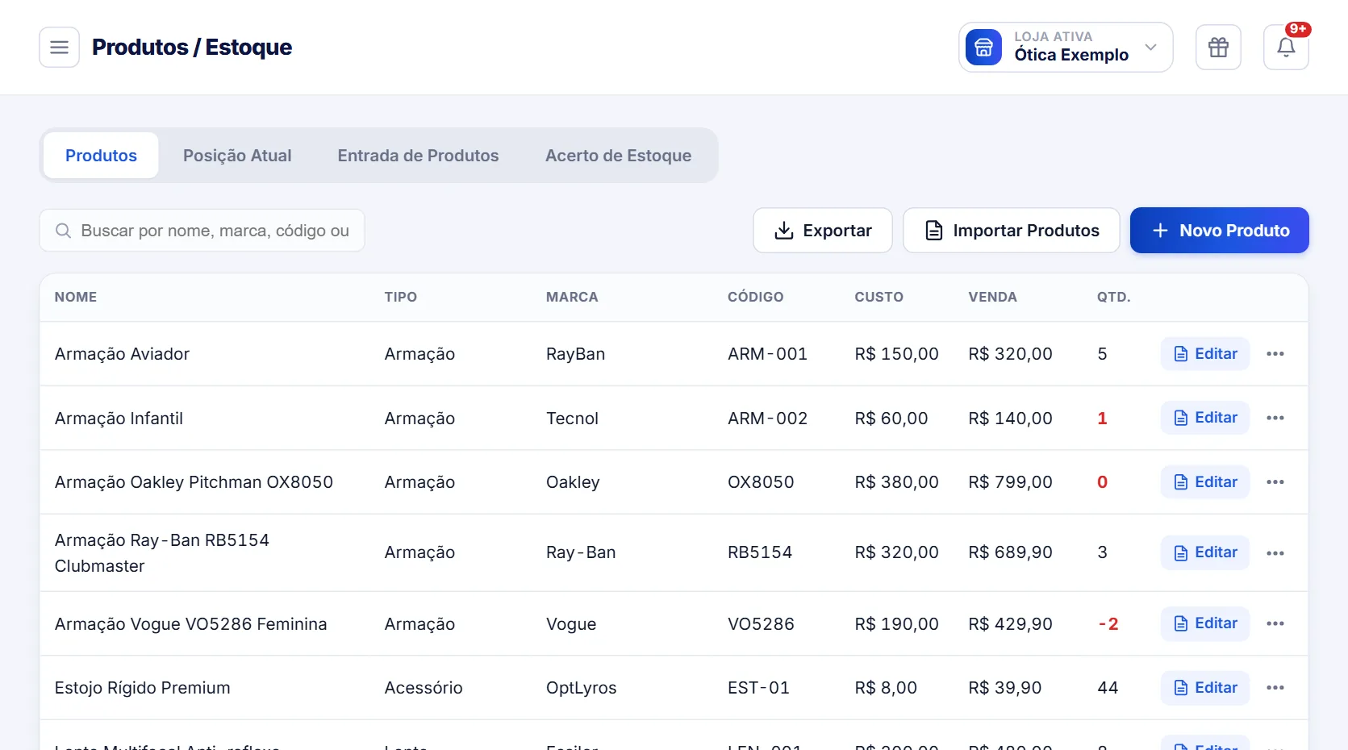Click the TIPO column header
The width and height of the screenshot is (1348, 750).
pos(401,297)
